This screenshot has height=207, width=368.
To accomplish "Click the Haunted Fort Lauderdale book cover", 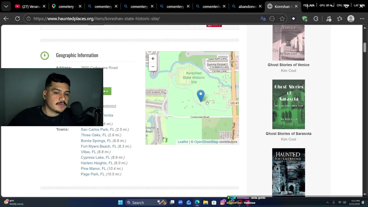I will click(288, 172).
